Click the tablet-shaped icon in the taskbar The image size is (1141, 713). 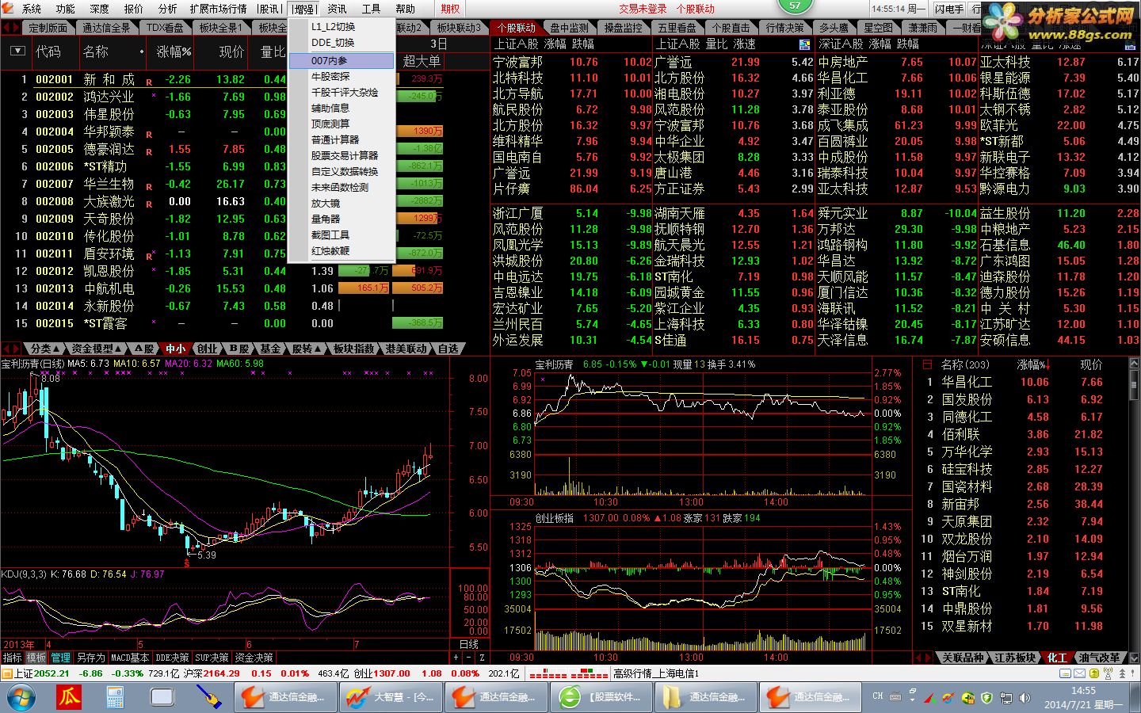pyautogui.click(x=162, y=697)
